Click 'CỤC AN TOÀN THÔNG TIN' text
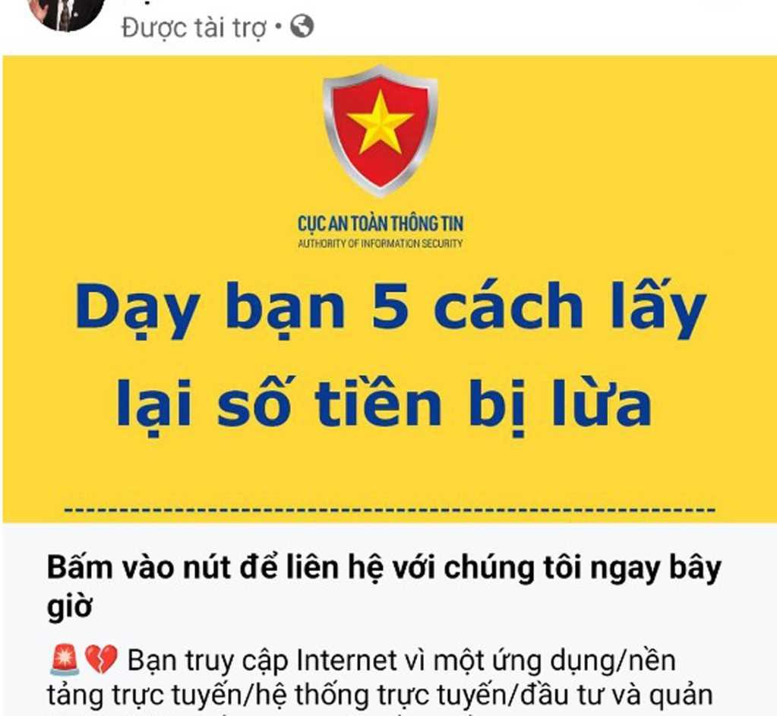The width and height of the screenshot is (777, 716). click(380, 223)
